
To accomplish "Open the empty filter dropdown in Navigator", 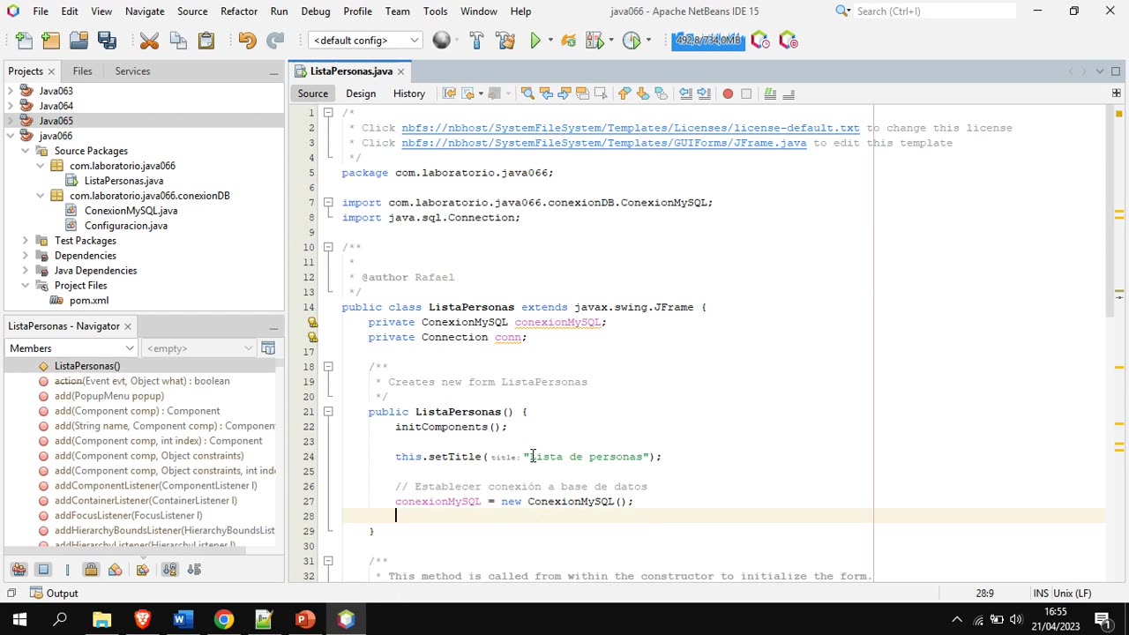I will pyautogui.click(x=198, y=348).
